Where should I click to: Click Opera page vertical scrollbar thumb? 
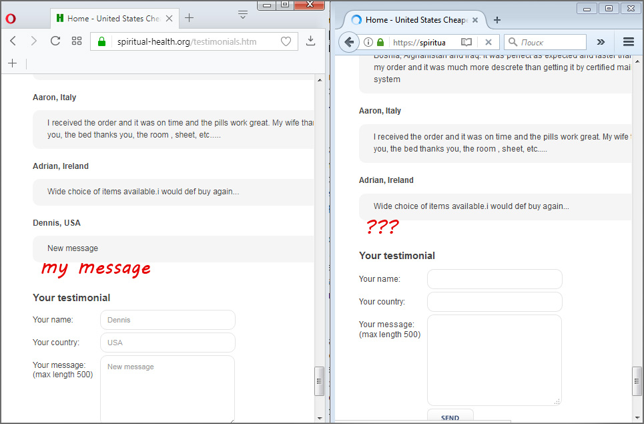coord(319,381)
